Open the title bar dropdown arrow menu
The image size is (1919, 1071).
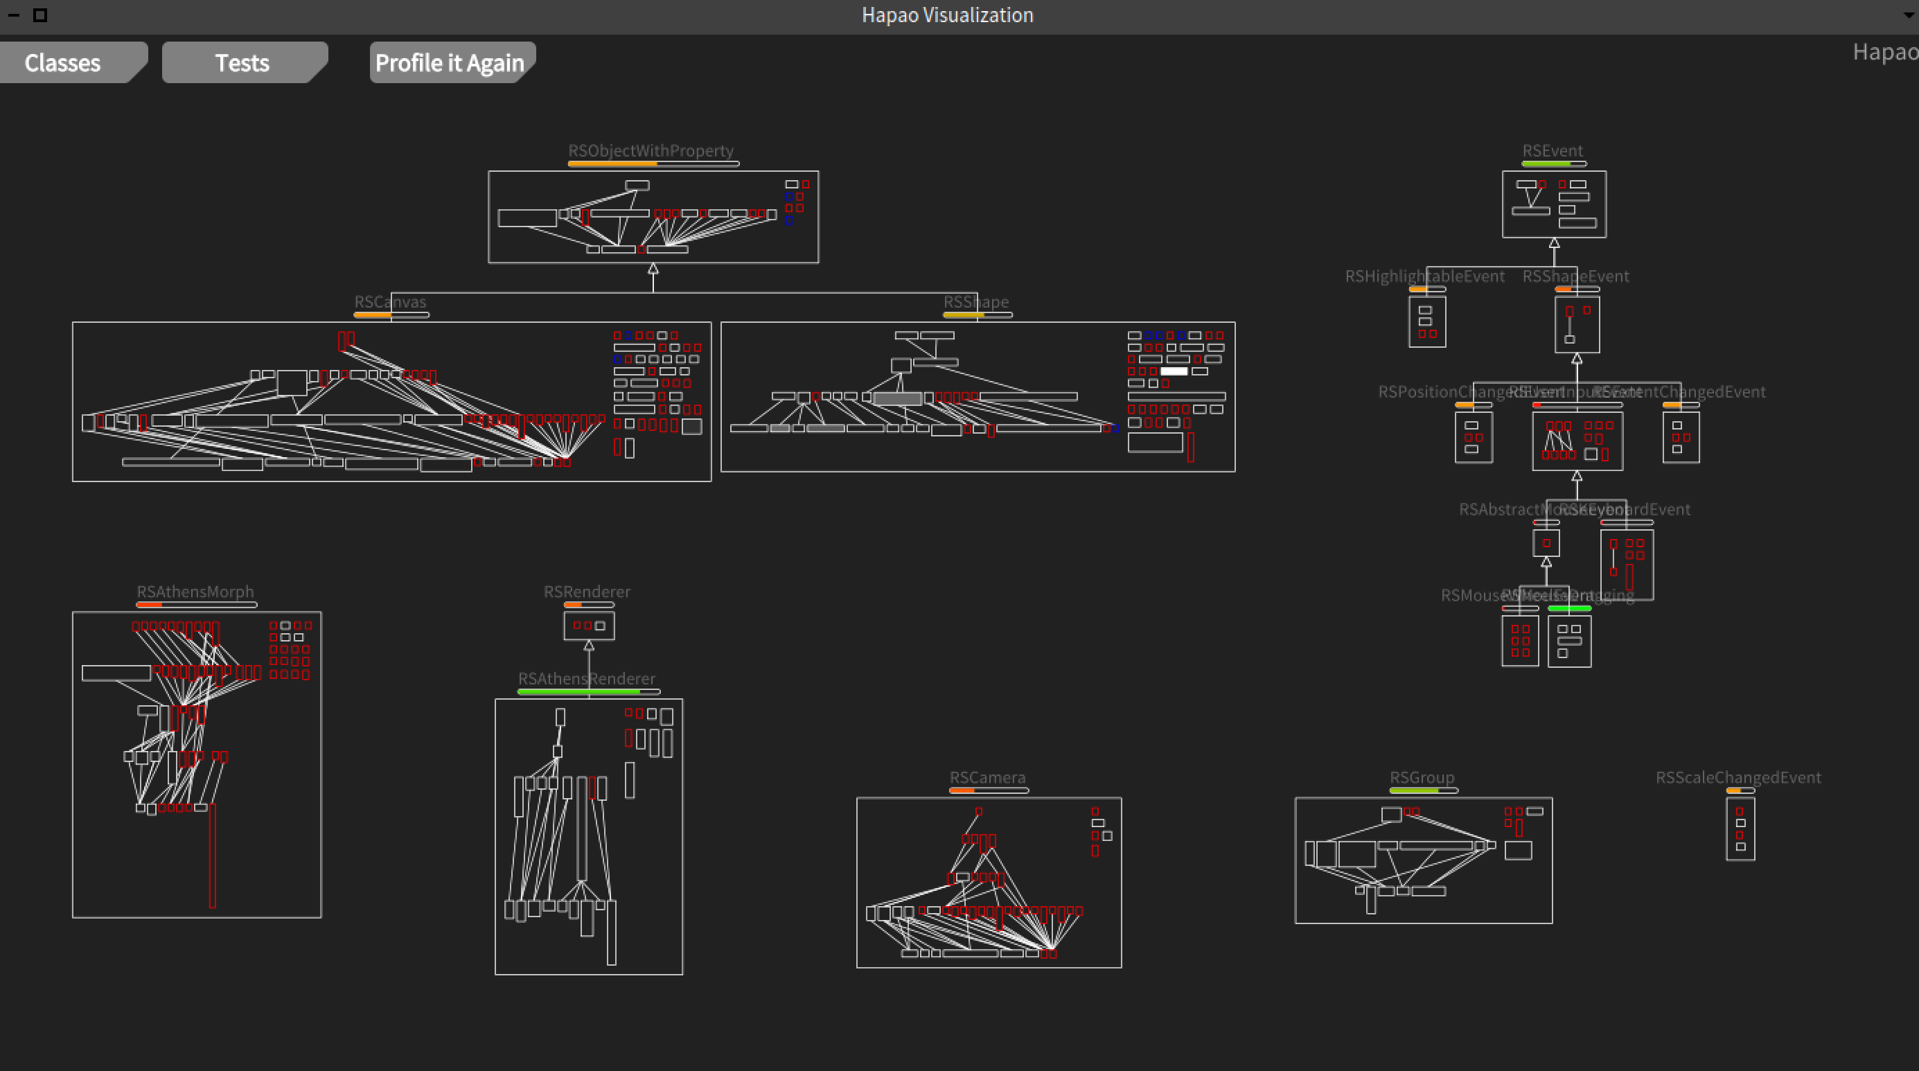tap(1911, 14)
